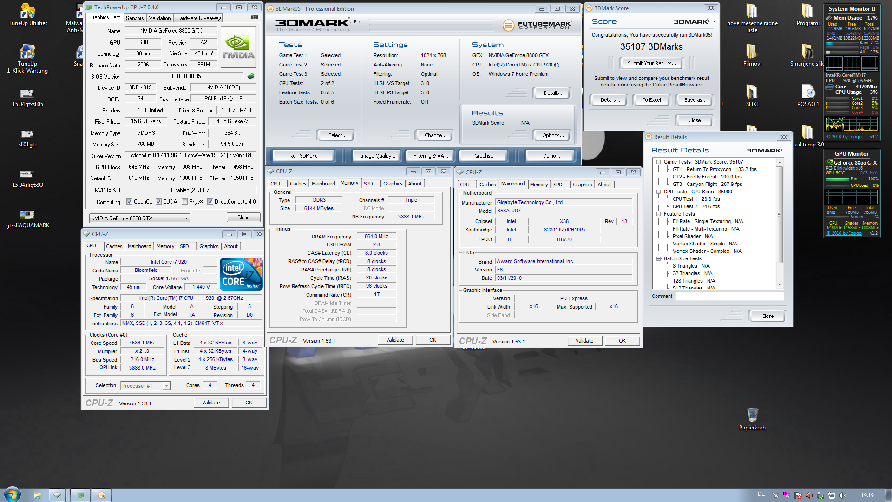
Task: Click Submit Your Results button
Action: click(x=651, y=63)
